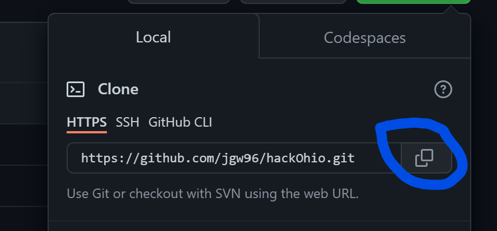Choose the SSH clone option

coord(127,122)
